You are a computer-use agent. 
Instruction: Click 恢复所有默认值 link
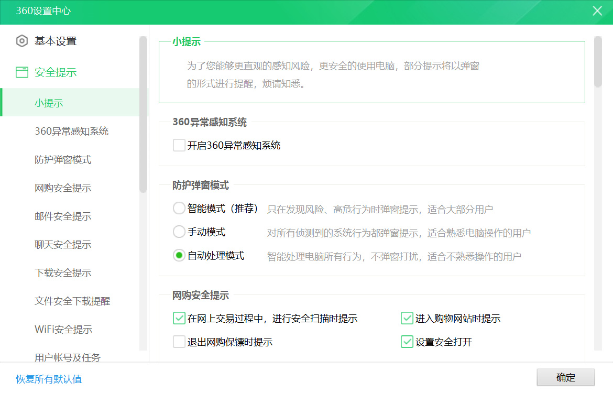49,378
